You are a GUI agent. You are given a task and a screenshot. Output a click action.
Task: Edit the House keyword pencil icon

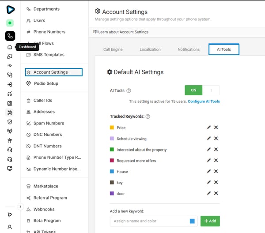[208, 171]
